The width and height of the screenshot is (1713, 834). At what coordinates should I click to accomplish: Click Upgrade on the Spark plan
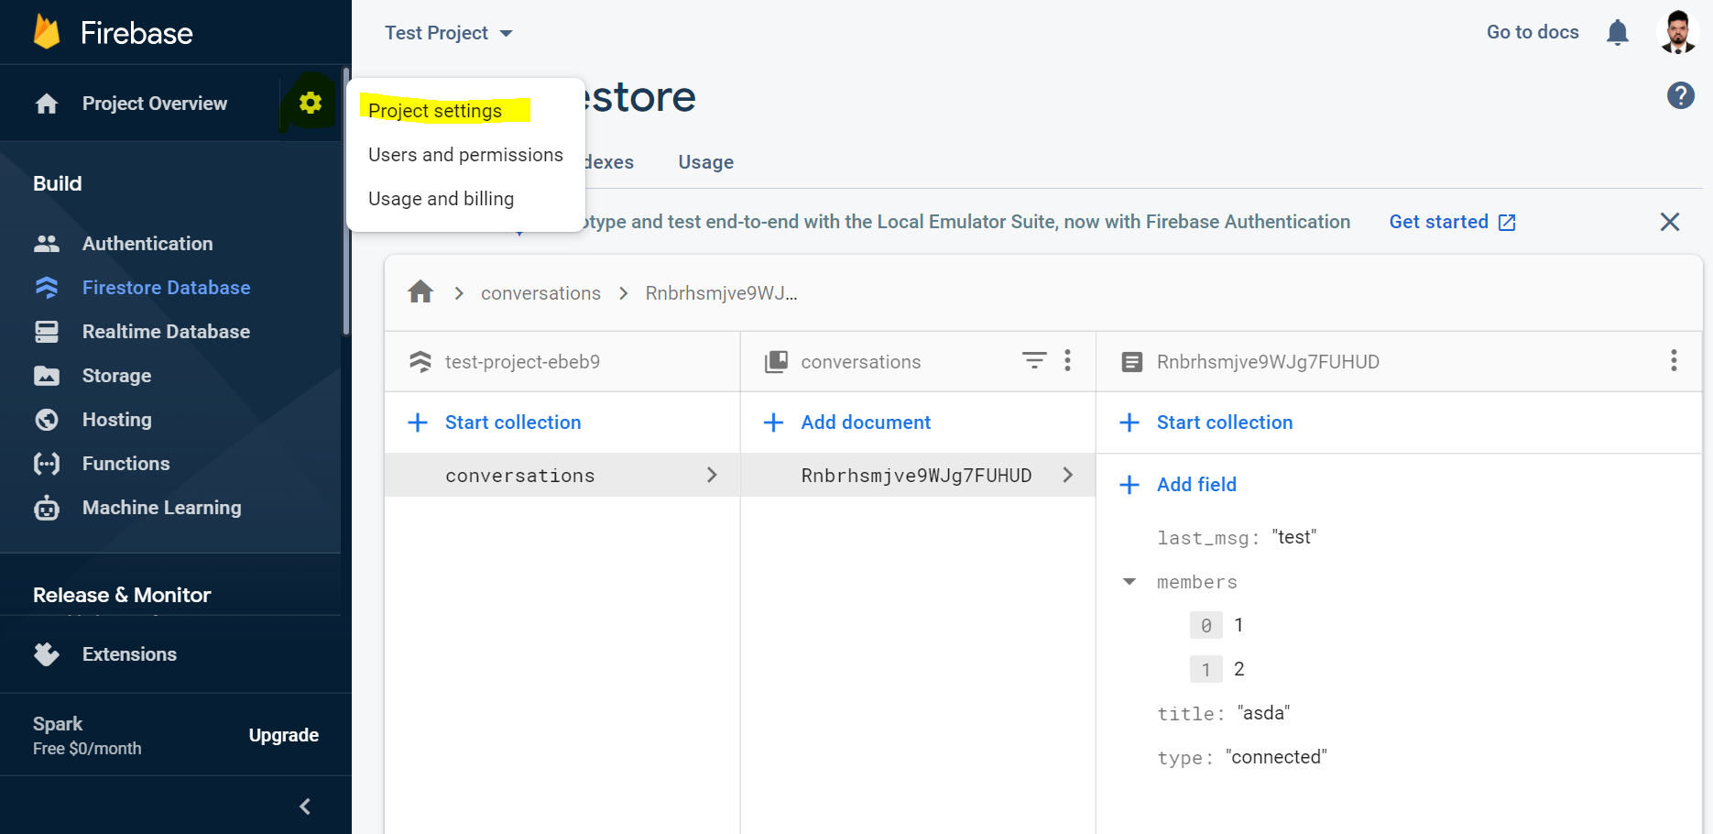click(284, 735)
